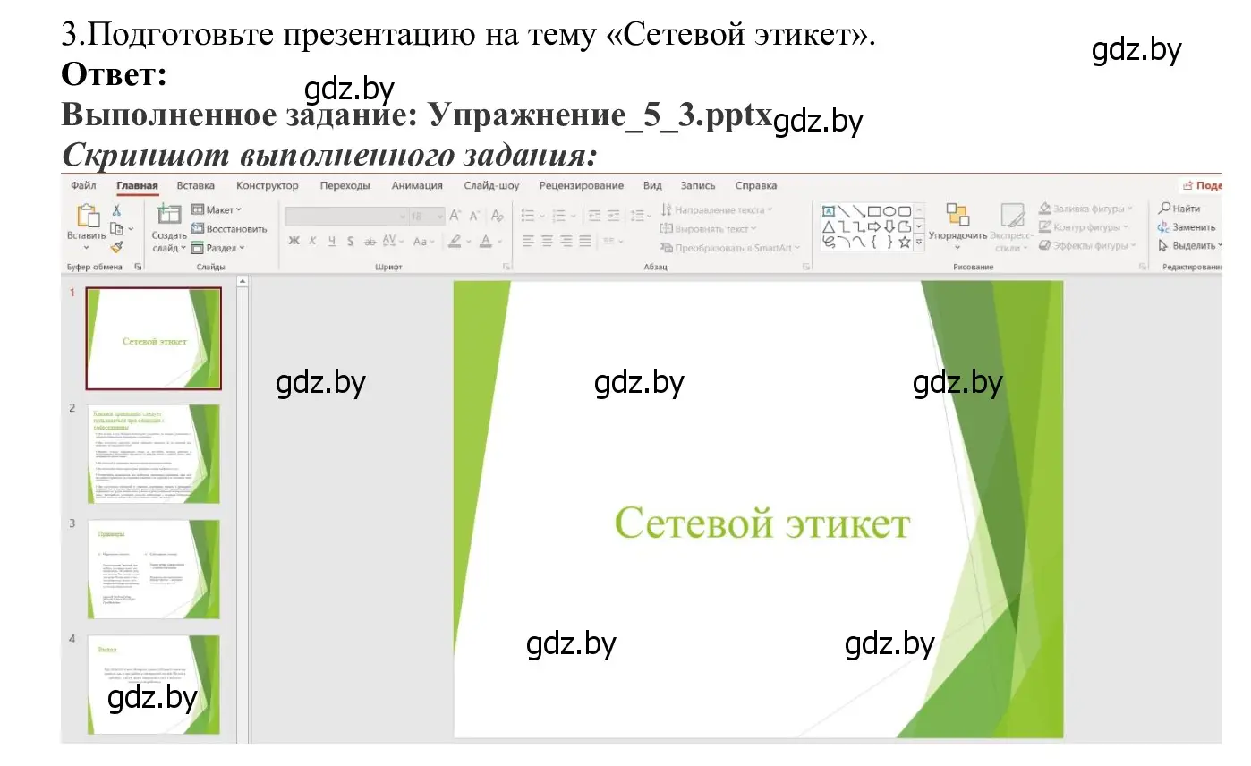Image resolution: width=1251 pixels, height=766 pixels.
Task: Toggle bold Ж formatting
Action: [x=294, y=241]
